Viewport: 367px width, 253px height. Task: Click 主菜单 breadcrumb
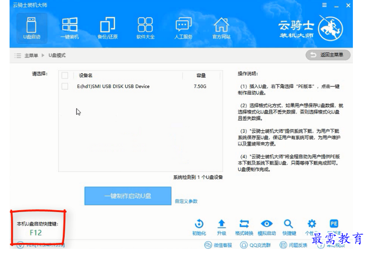tap(31, 56)
